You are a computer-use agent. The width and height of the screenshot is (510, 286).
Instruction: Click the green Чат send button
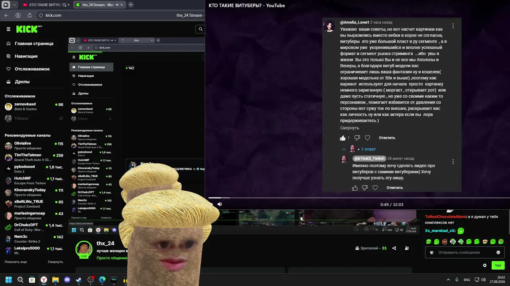coord(498,265)
